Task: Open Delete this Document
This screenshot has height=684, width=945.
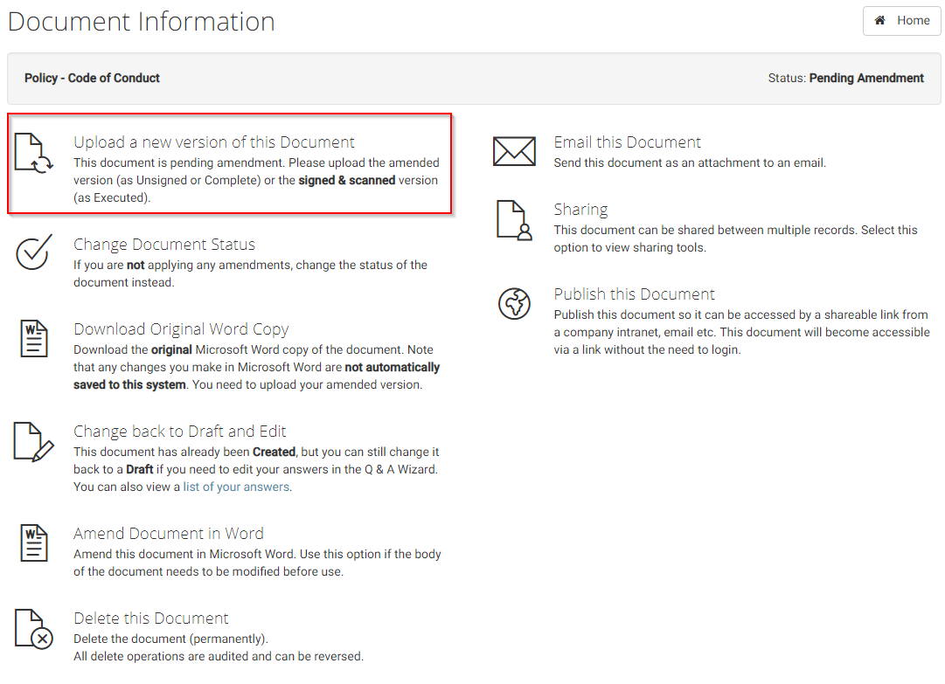Action: (151, 618)
